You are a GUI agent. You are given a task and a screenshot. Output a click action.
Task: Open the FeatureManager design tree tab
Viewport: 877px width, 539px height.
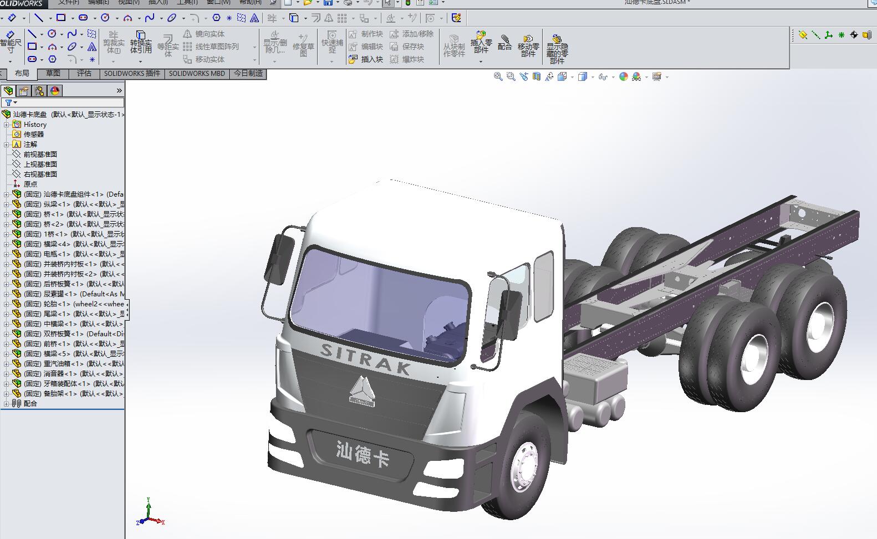coord(8,91)
